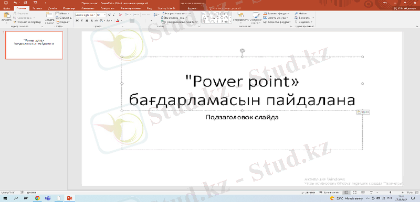
Task: Open the Файл (File) menu tab
Action: coord(7,8)
